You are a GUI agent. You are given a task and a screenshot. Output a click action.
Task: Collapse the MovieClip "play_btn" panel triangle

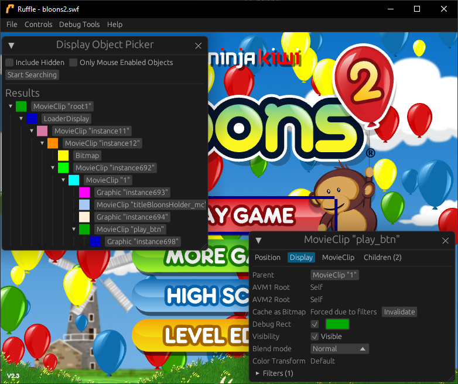point(258,240)
